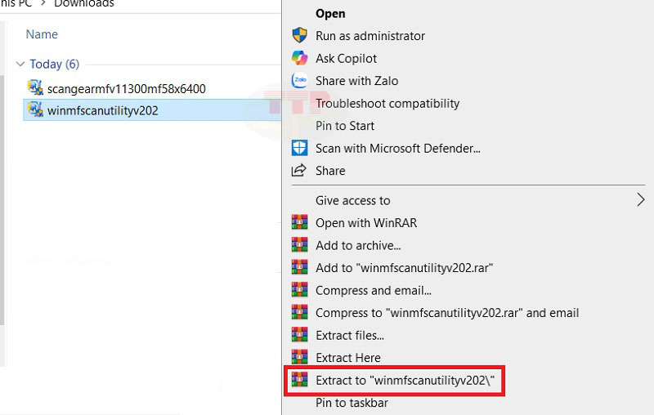Click WinRAR icon beside Add to "winmfscanutilityv202.rar"
This screenshot has height=415, width=654.
299,267
